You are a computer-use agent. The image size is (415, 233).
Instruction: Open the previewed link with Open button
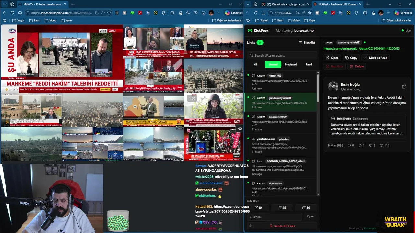(x=332, y=58)
